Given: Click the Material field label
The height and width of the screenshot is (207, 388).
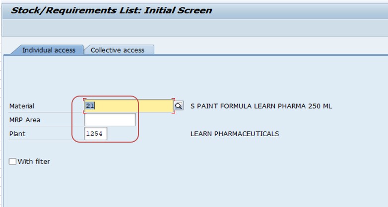Looking at the screenshot, I should click(x=21, y=106).
